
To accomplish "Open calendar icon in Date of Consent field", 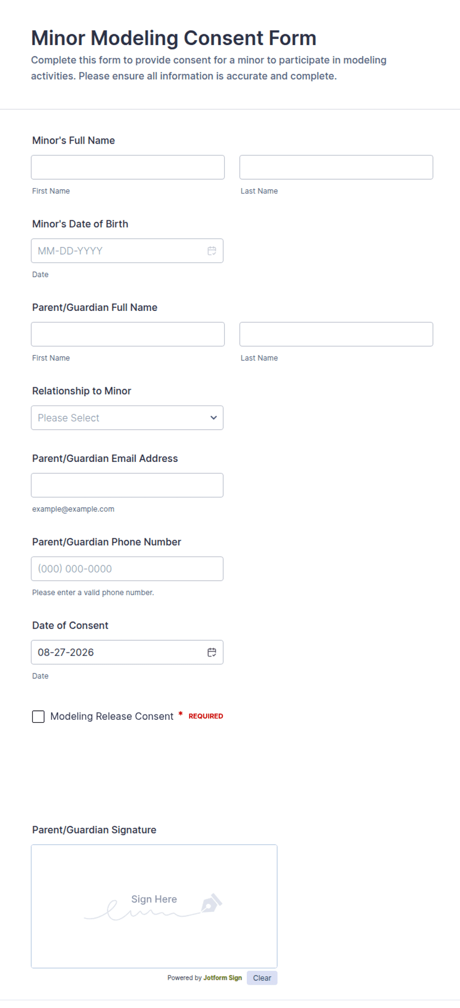I will point(212,653).
